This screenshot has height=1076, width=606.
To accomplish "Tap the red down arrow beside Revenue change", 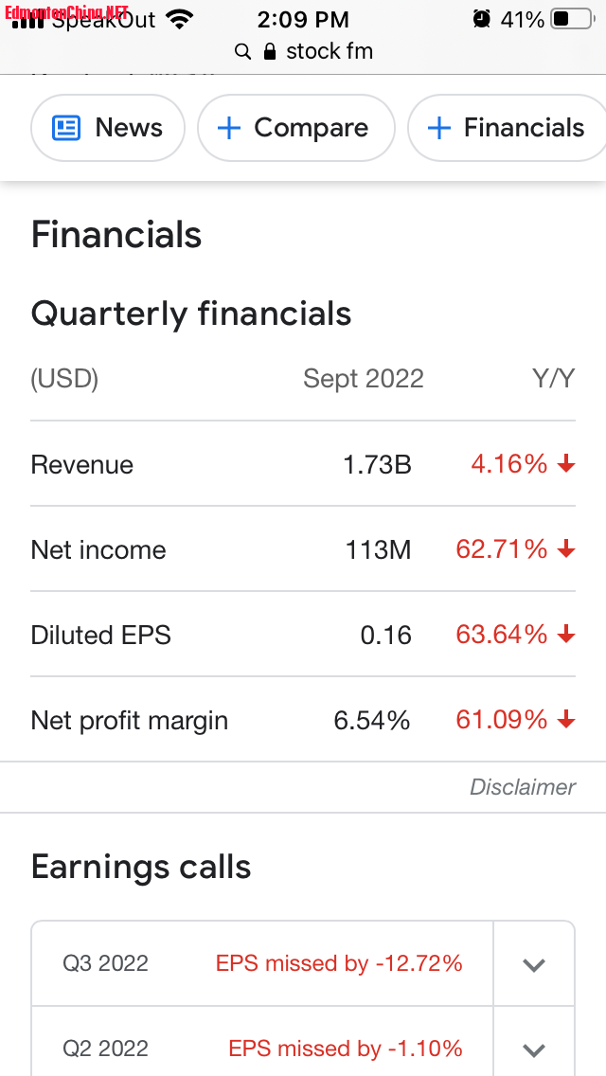I will coord(566,464).
